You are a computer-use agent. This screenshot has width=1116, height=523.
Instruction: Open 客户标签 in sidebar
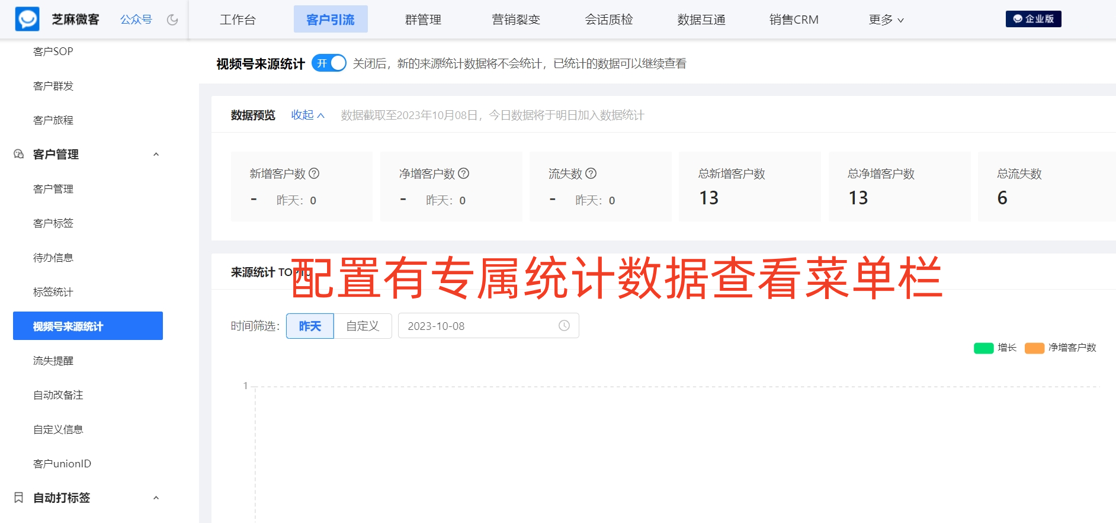[x=53, y=223]
